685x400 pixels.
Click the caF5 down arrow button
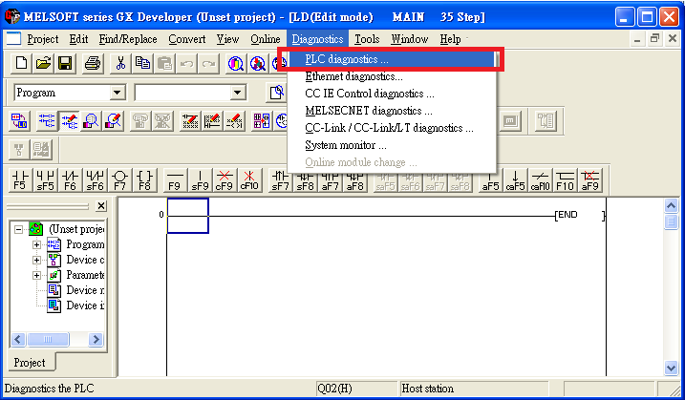(x=515, y=180)
